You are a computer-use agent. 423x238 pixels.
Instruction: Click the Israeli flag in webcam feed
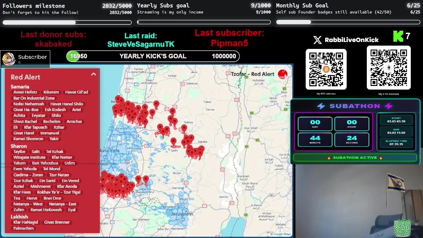(x=396, y=182)
